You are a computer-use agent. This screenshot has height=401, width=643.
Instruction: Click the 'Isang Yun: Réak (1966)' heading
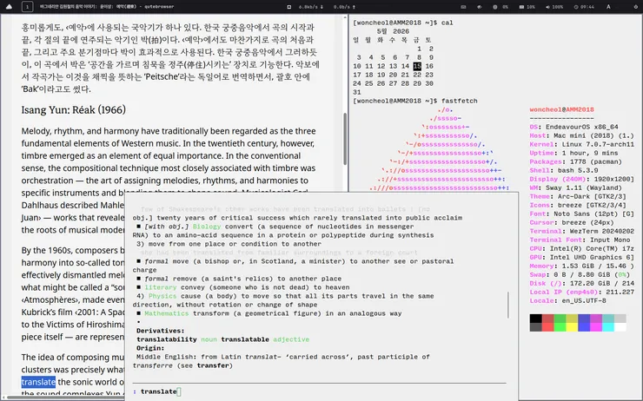(73, 109)
